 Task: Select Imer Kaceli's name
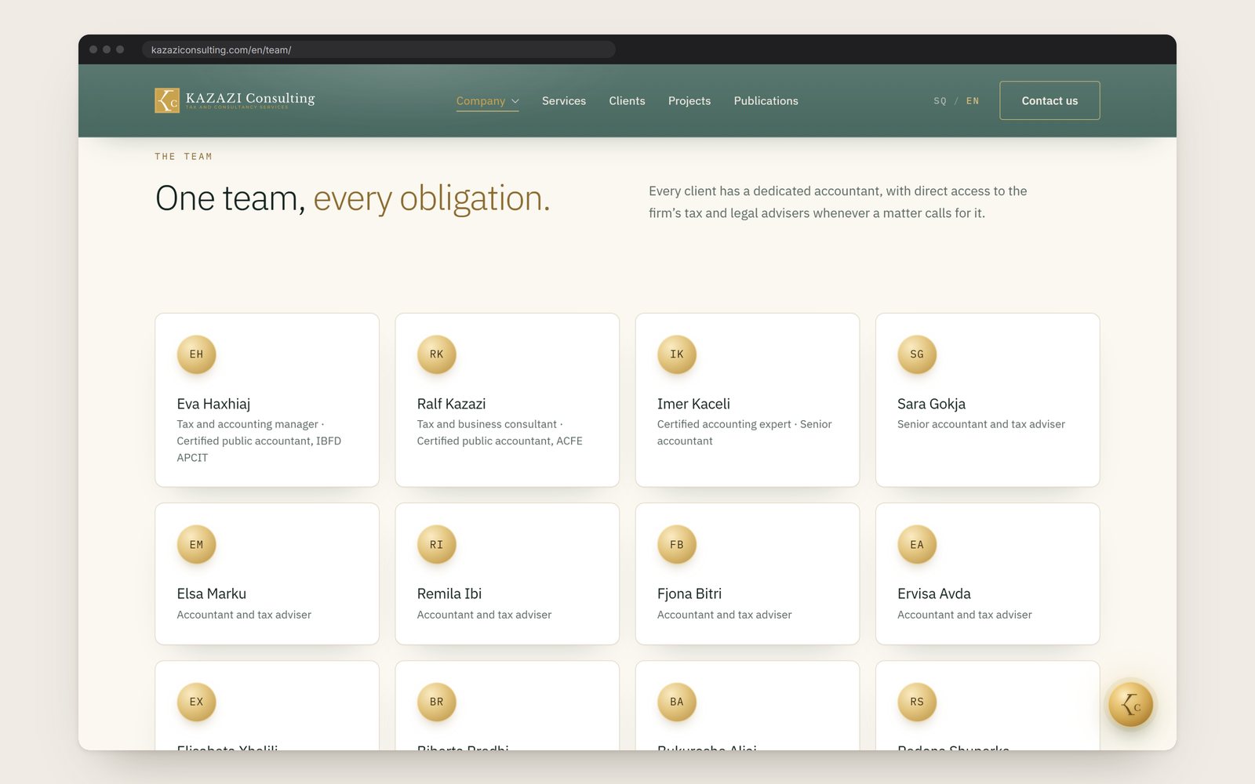(693, 404)
